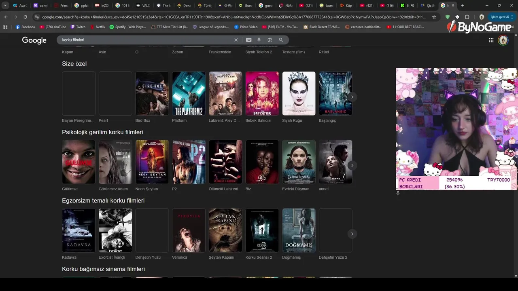Open the Chrome profile avatar in toolbar
The image size is (518, 291).
(x=482, y=17)
